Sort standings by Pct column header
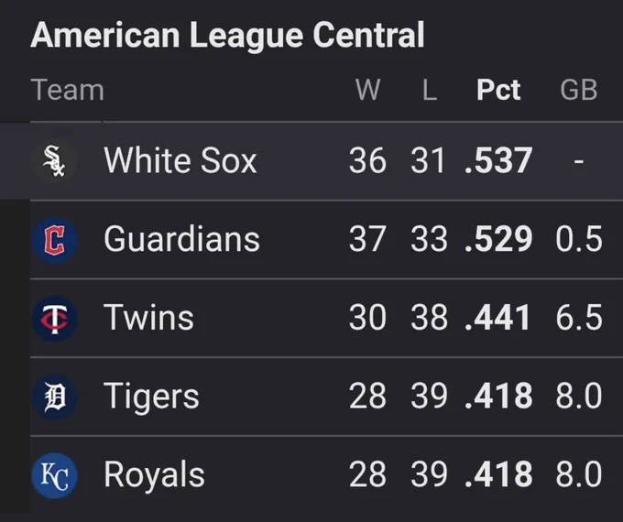623x522 pixels. (x=498, y=90)
